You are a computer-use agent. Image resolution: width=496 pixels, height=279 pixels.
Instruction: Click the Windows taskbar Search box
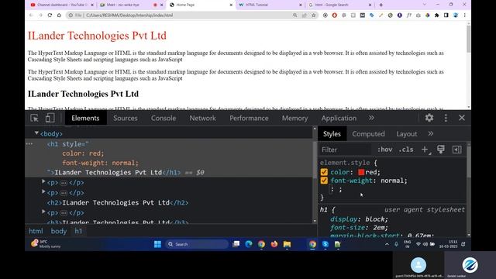197,244
